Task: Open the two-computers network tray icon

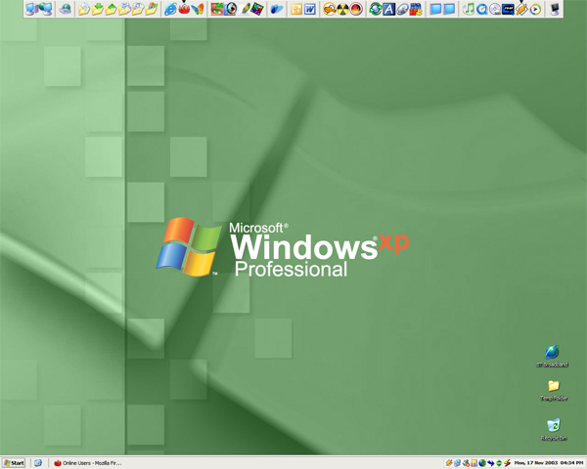Action: [x=457, y=463]
